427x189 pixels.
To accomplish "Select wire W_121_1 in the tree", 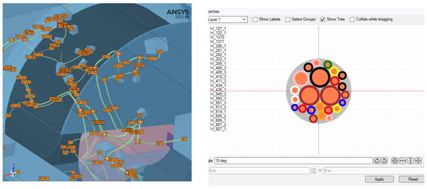I will pyautogui.click(x=218, y=28).
